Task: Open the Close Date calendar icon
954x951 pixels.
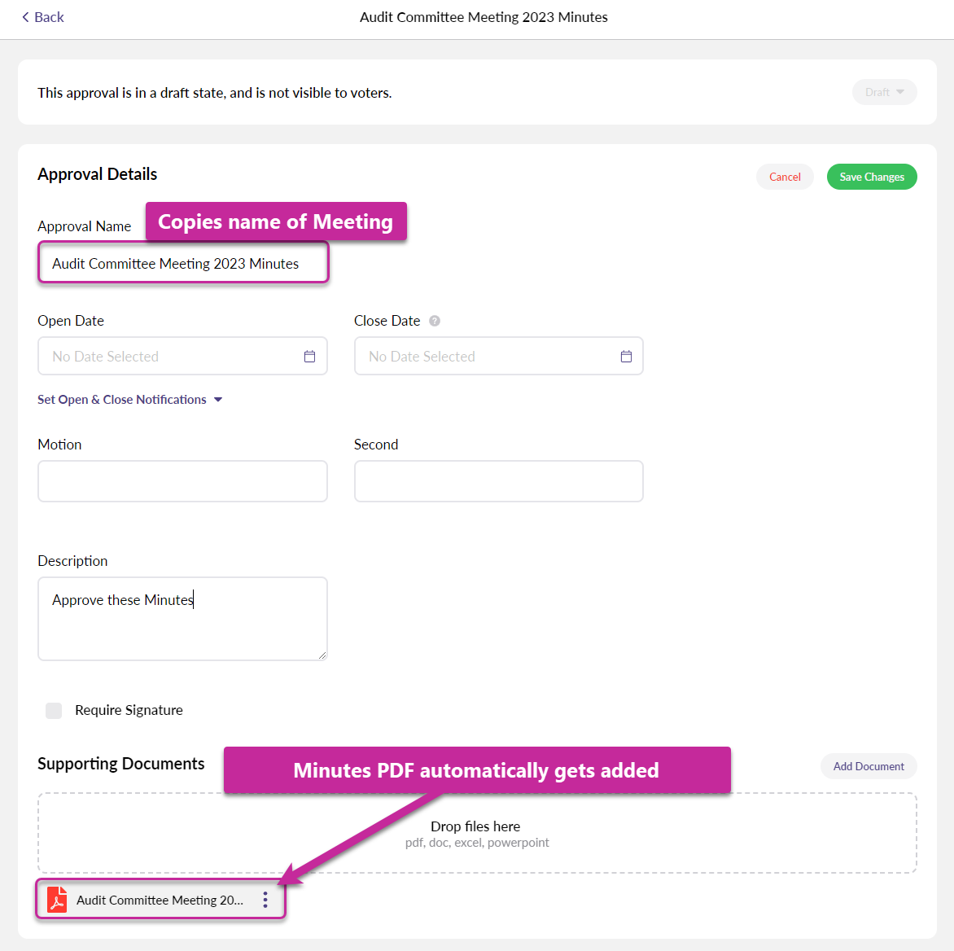Action: pos(626,357)
